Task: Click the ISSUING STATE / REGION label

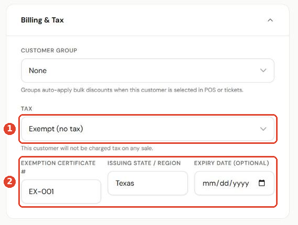Action: (x=144, y=163)
